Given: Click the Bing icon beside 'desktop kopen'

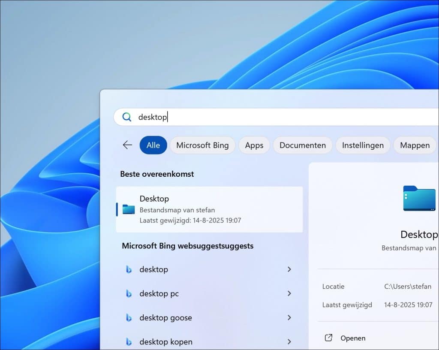Looking at the screenshot, I should pyautogui.click(x=129, y=341).
